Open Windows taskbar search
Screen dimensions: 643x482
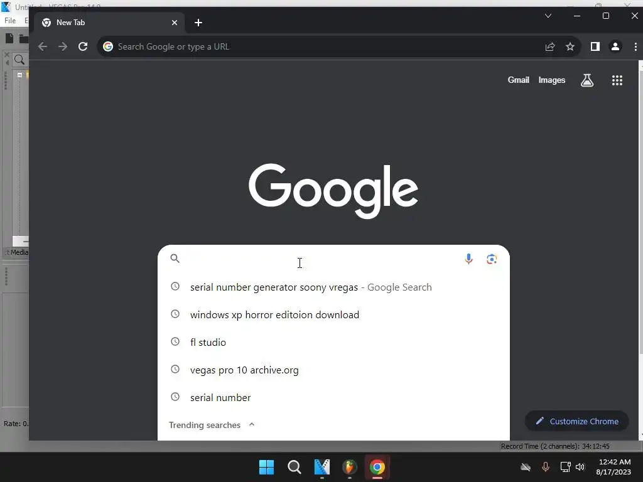point(294,467)
